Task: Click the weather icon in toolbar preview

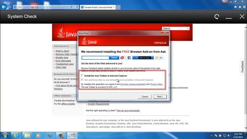Action: pos(157,58)
